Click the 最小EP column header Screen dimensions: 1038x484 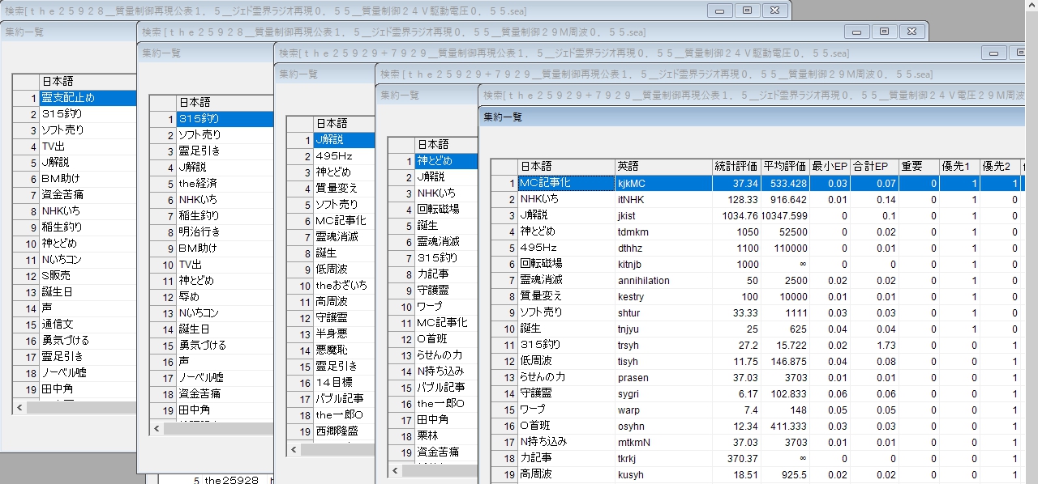tap(830, 167)
